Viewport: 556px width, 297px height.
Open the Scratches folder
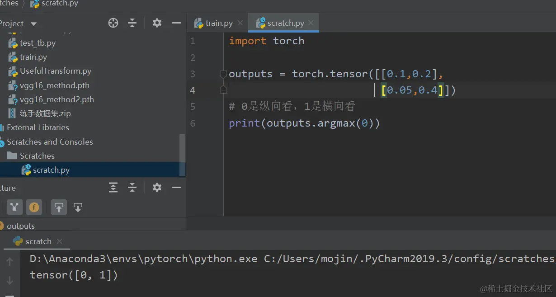pyautogui.click(x=37, y=156)
